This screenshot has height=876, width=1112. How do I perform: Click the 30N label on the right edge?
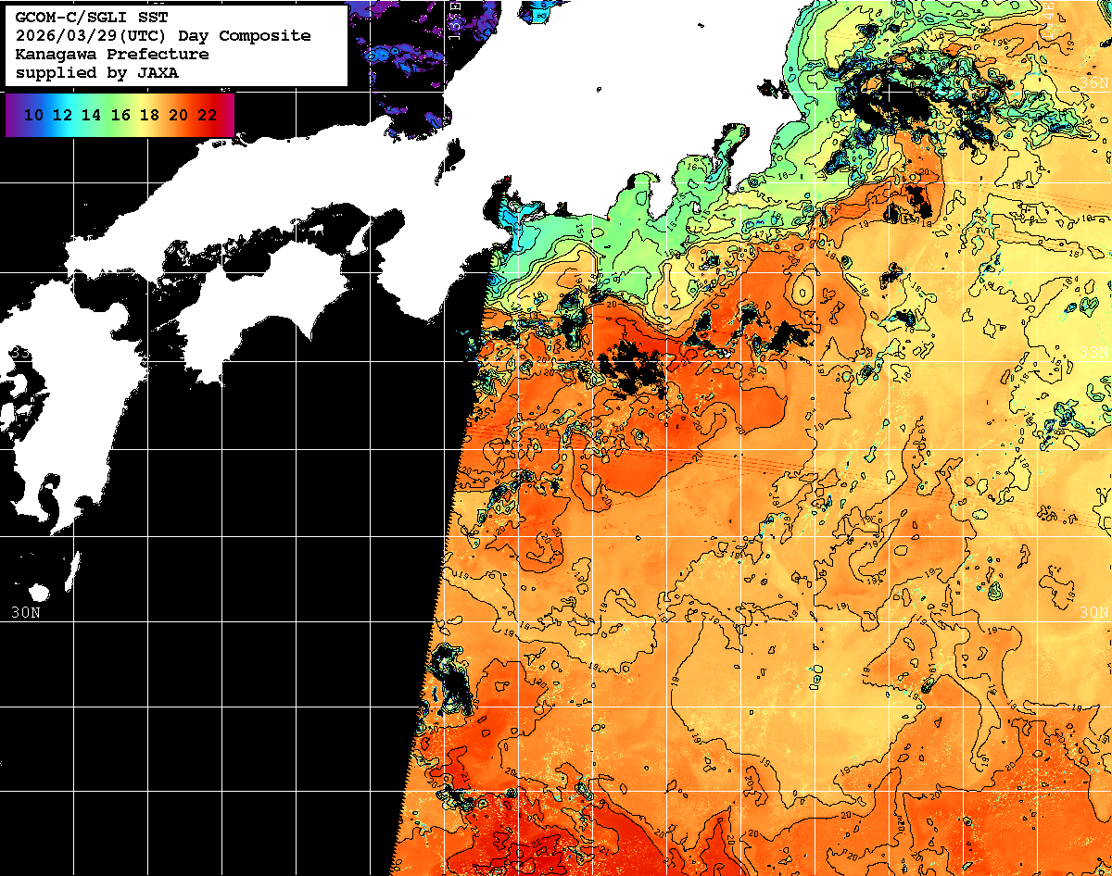pos(1093,612)
